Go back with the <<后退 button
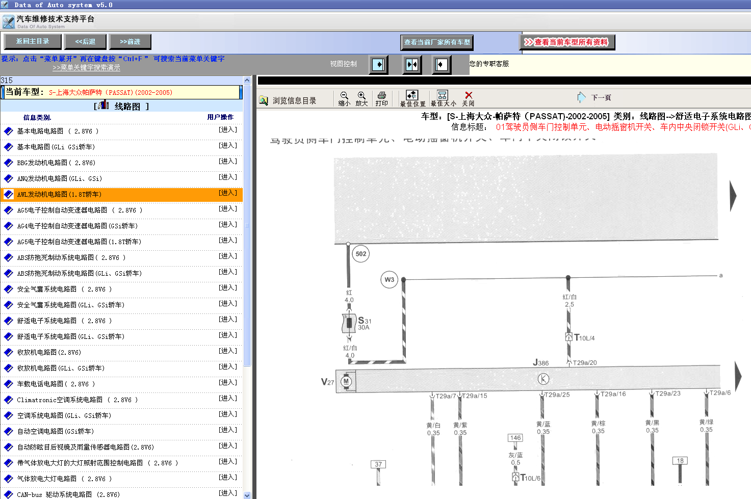Viewport: 751px width, 499px height. tap(85, 42)
